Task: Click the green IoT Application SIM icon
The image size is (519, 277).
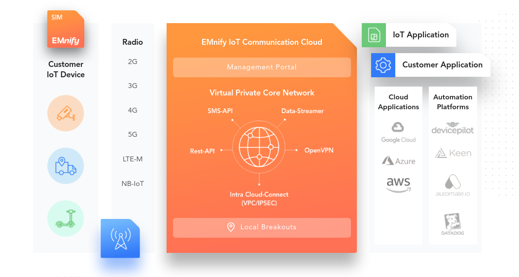Action: (374, 35)
